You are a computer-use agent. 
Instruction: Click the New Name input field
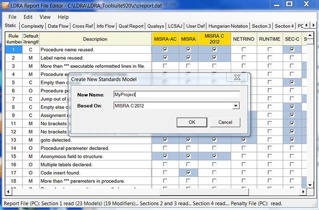176,94
